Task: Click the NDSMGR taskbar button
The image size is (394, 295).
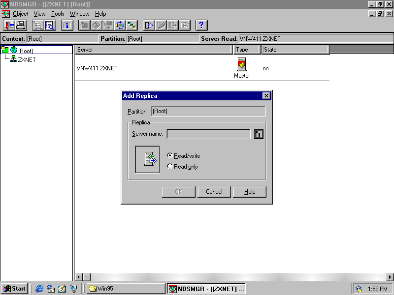Action: [206, 289]
